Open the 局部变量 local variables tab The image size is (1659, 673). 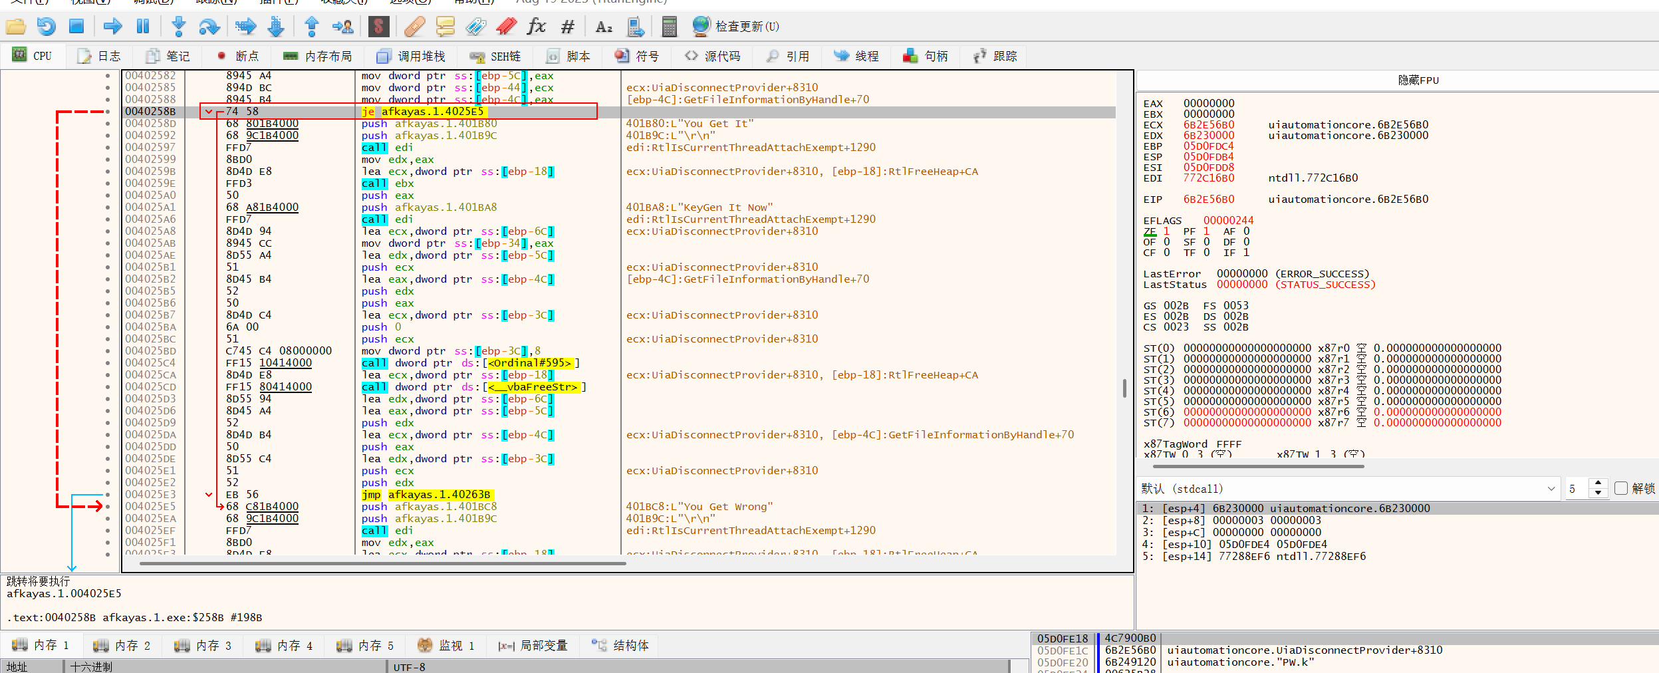pos(533,645)
